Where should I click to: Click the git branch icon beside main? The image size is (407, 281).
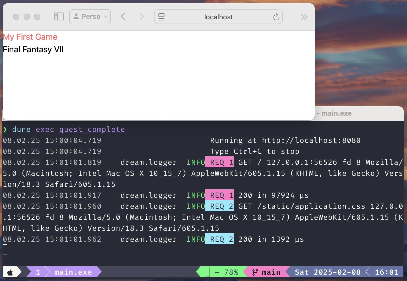tap(255, 272)
